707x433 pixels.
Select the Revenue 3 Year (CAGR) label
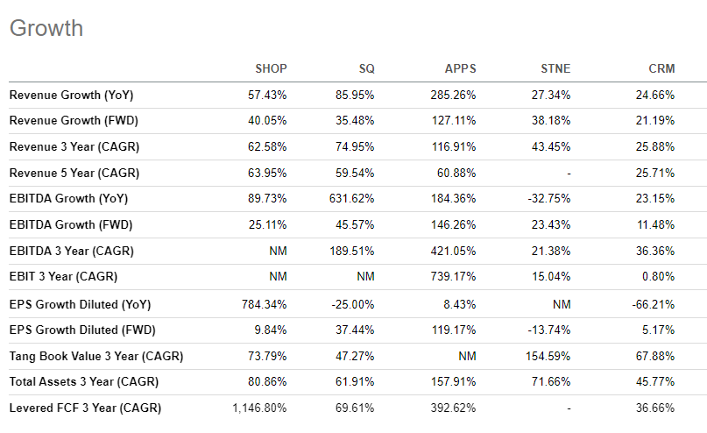(x=74, y=147)
